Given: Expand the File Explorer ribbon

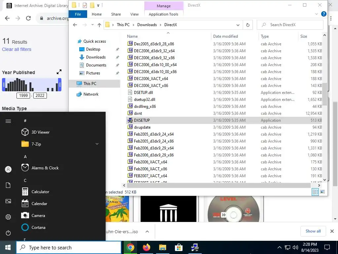Looking at the screenshot, I should click(x=317, y=14).
